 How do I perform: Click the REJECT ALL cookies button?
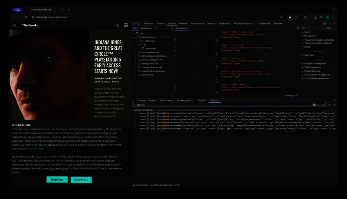[57, 179]
